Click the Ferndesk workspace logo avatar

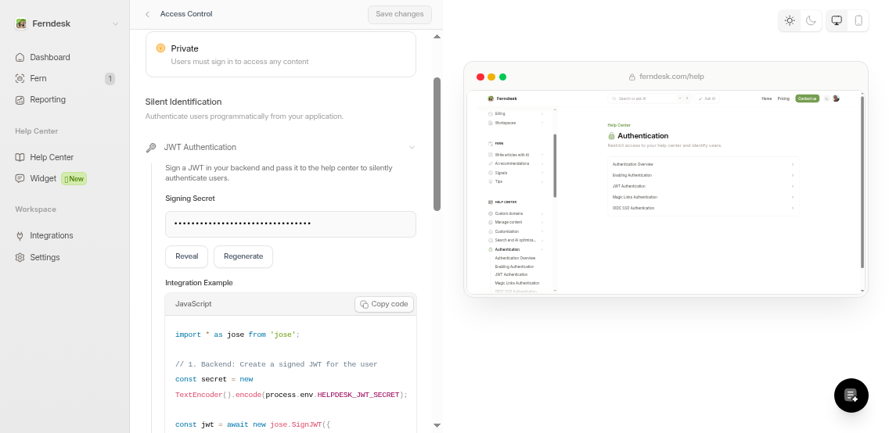coord(21,23)
